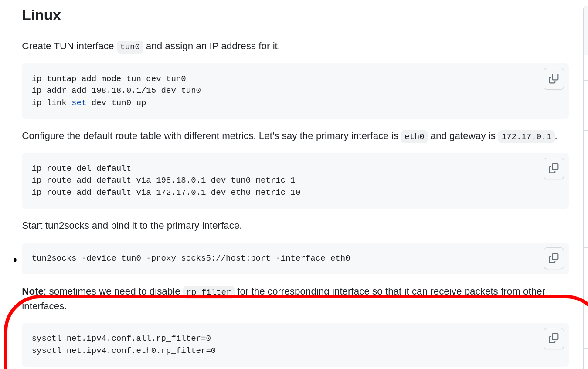The height and width of the screenshot is (369, 588).
Task: Click the 172.17.0.1 gateway inline code
Action: pos(526,137)
